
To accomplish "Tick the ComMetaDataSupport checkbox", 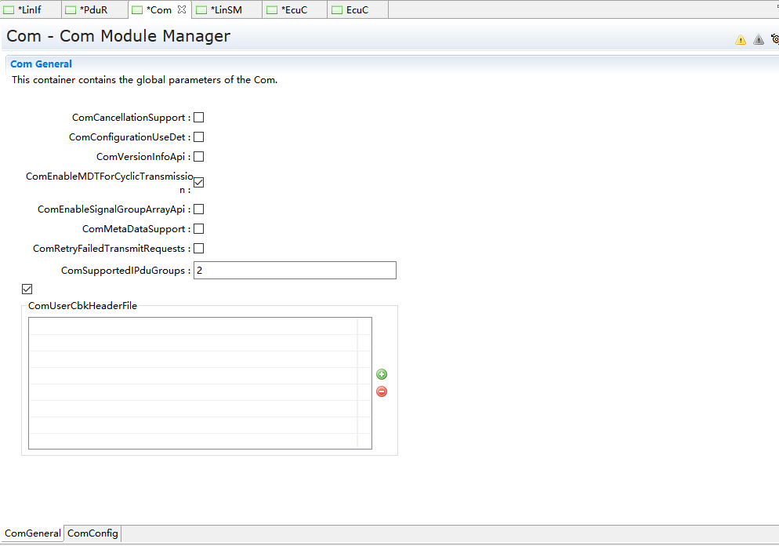I will click(x=199, y=229).
